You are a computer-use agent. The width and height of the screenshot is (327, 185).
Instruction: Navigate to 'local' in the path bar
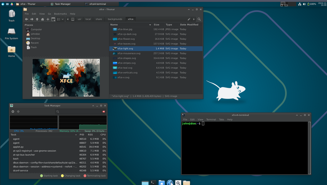coord(88,19)
